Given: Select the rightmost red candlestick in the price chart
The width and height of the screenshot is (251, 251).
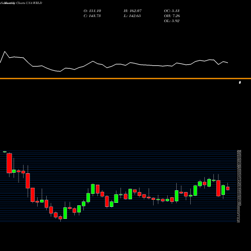Looking at the screenshot, I should click(x=228, y=188).
